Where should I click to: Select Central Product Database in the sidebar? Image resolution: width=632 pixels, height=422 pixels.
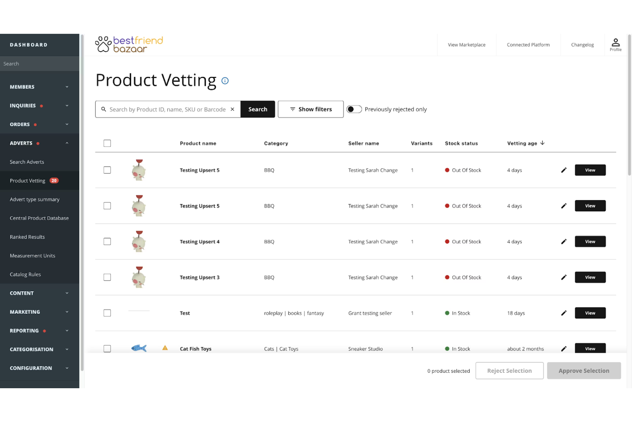(x=39, y=218)
